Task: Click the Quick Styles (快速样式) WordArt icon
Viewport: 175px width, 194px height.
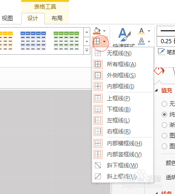Action: (124, 35)
